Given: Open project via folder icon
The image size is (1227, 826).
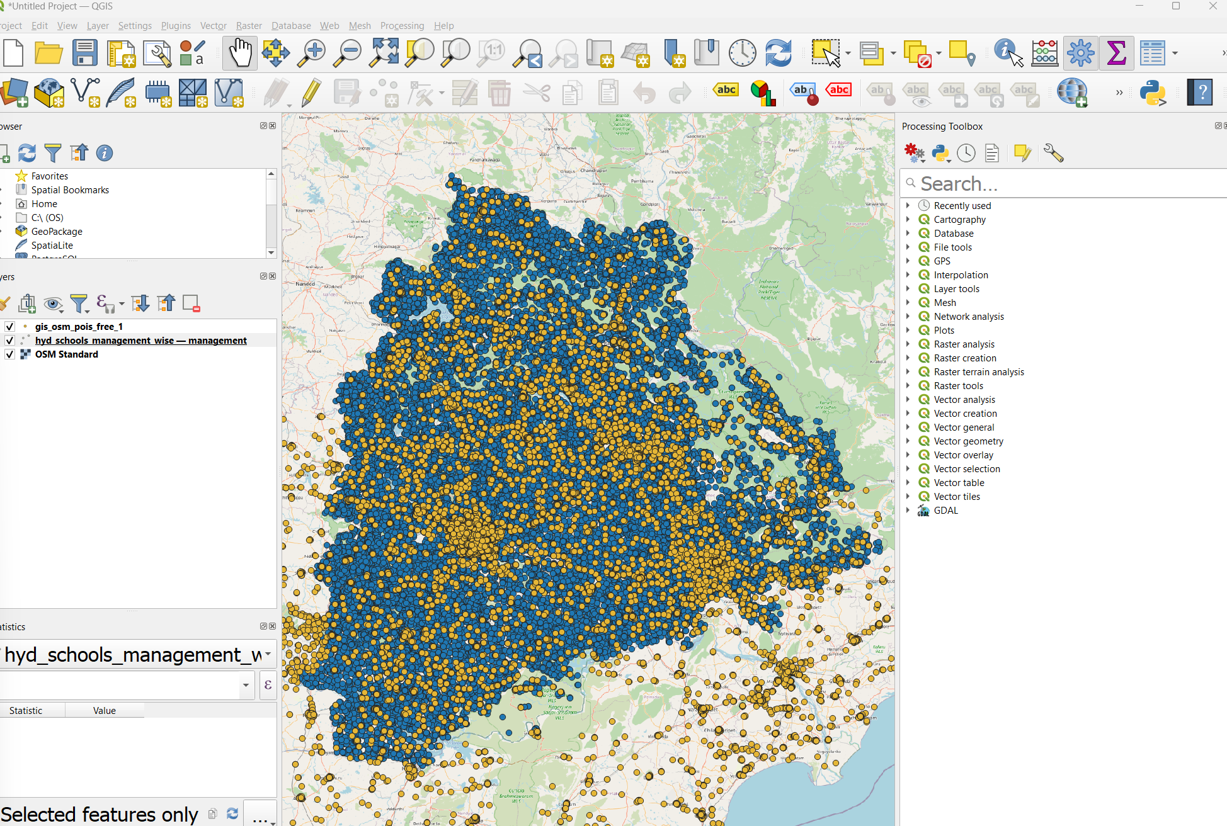Looking at the screenshot, I should (x=49, y=53).
